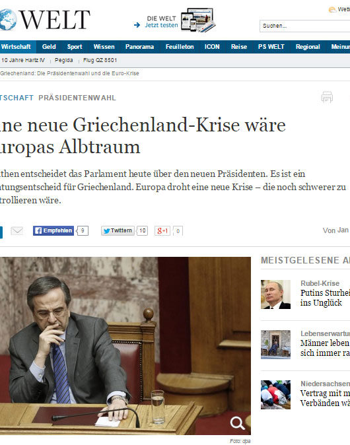Open the Pegida topic link
Image resolution: width=350 pixels, height=445 pixels.
point(64,60)
